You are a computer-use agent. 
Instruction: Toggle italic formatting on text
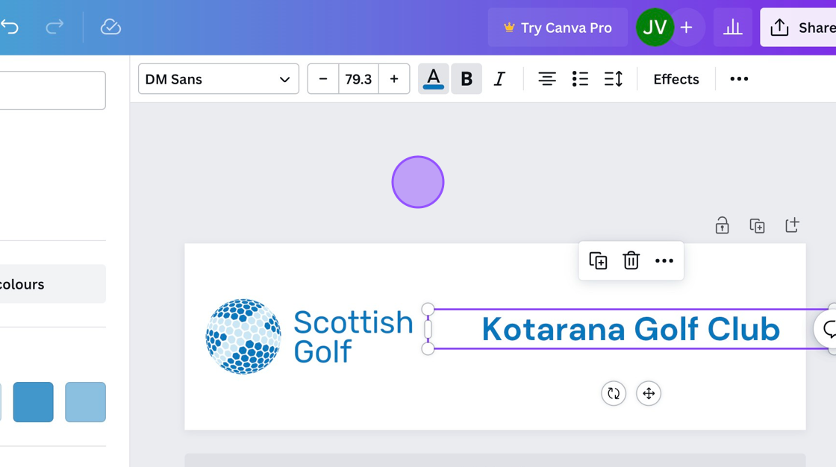click(499, 79)
